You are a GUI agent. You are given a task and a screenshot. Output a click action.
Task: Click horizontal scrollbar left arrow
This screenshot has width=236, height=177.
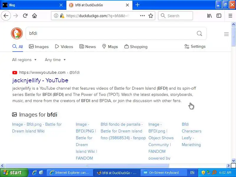[x=2, y=166]
